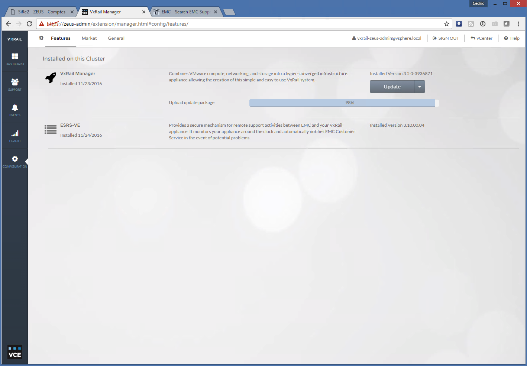Click the upload progress bar at 98%
This screenshot has width=527, height=366.
pyautogui.click(x=344, y=103)
